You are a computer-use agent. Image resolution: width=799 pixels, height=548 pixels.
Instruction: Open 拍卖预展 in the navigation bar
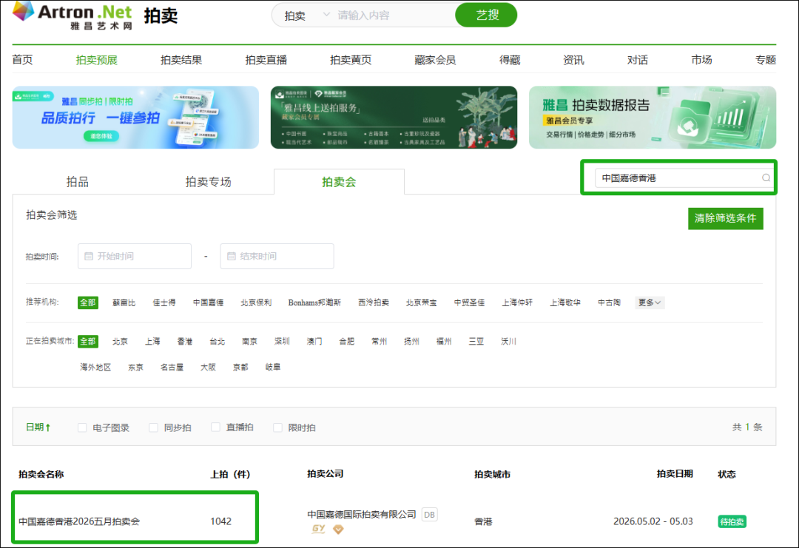click(96, 60)
